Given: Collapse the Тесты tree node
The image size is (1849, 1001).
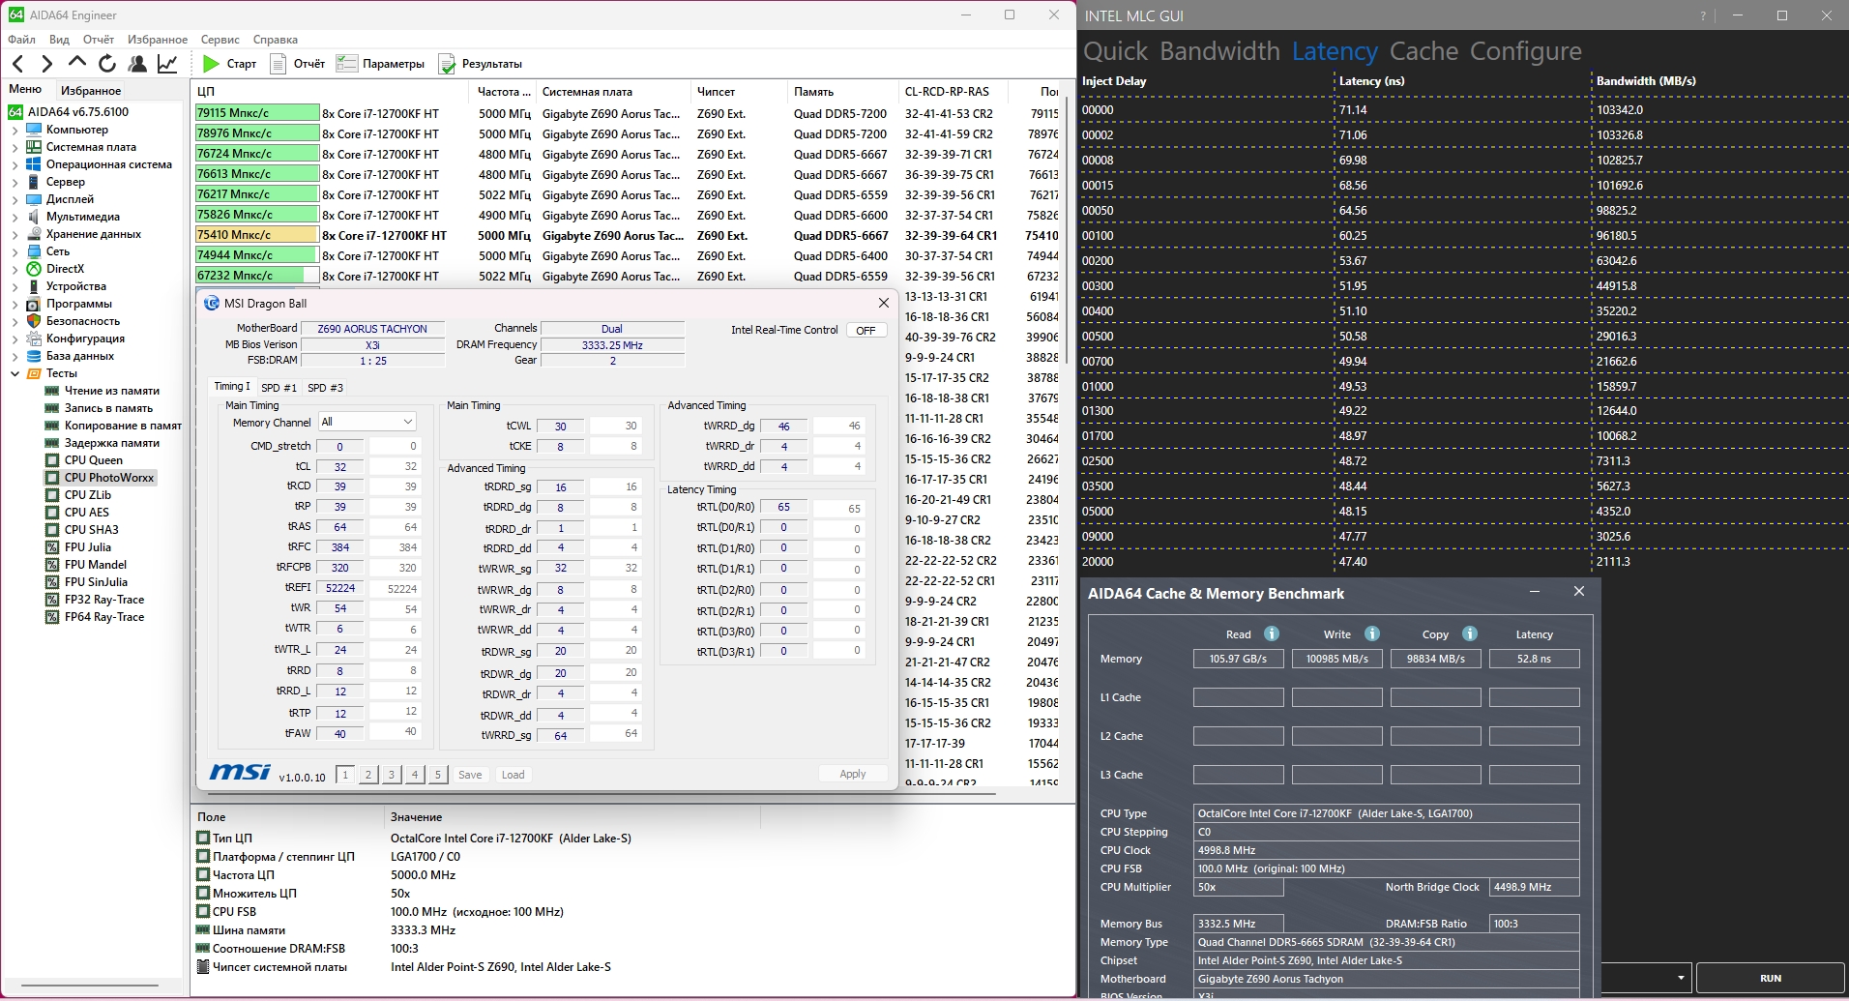Looking at the screenshot, I should click(15, 373).
